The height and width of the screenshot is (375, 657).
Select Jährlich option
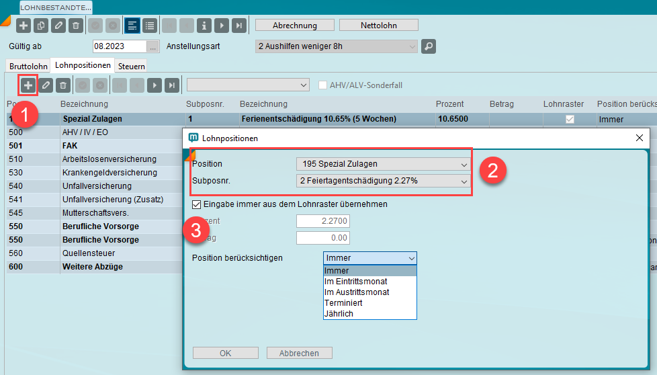(370, 313)
